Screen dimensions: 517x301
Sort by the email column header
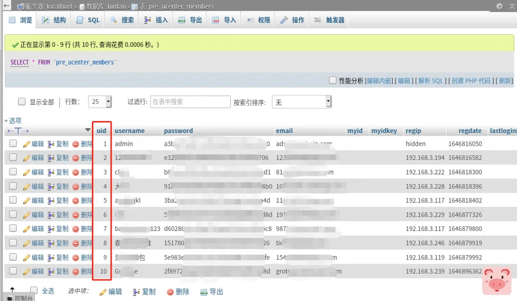tap(284, 131)
